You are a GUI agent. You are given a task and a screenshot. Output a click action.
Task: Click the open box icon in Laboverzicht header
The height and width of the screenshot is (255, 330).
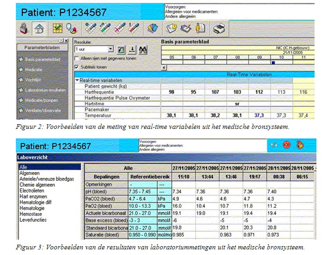click(x=300, y=145)
